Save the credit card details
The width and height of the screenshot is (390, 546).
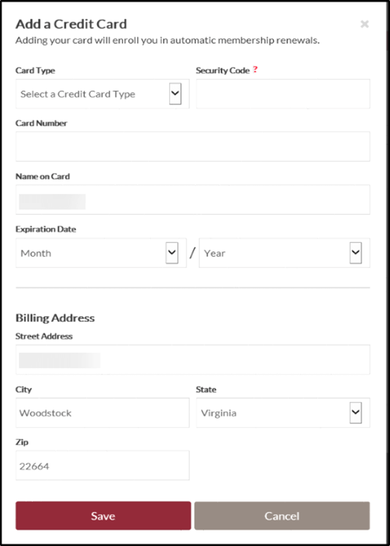tap(103, 516)
